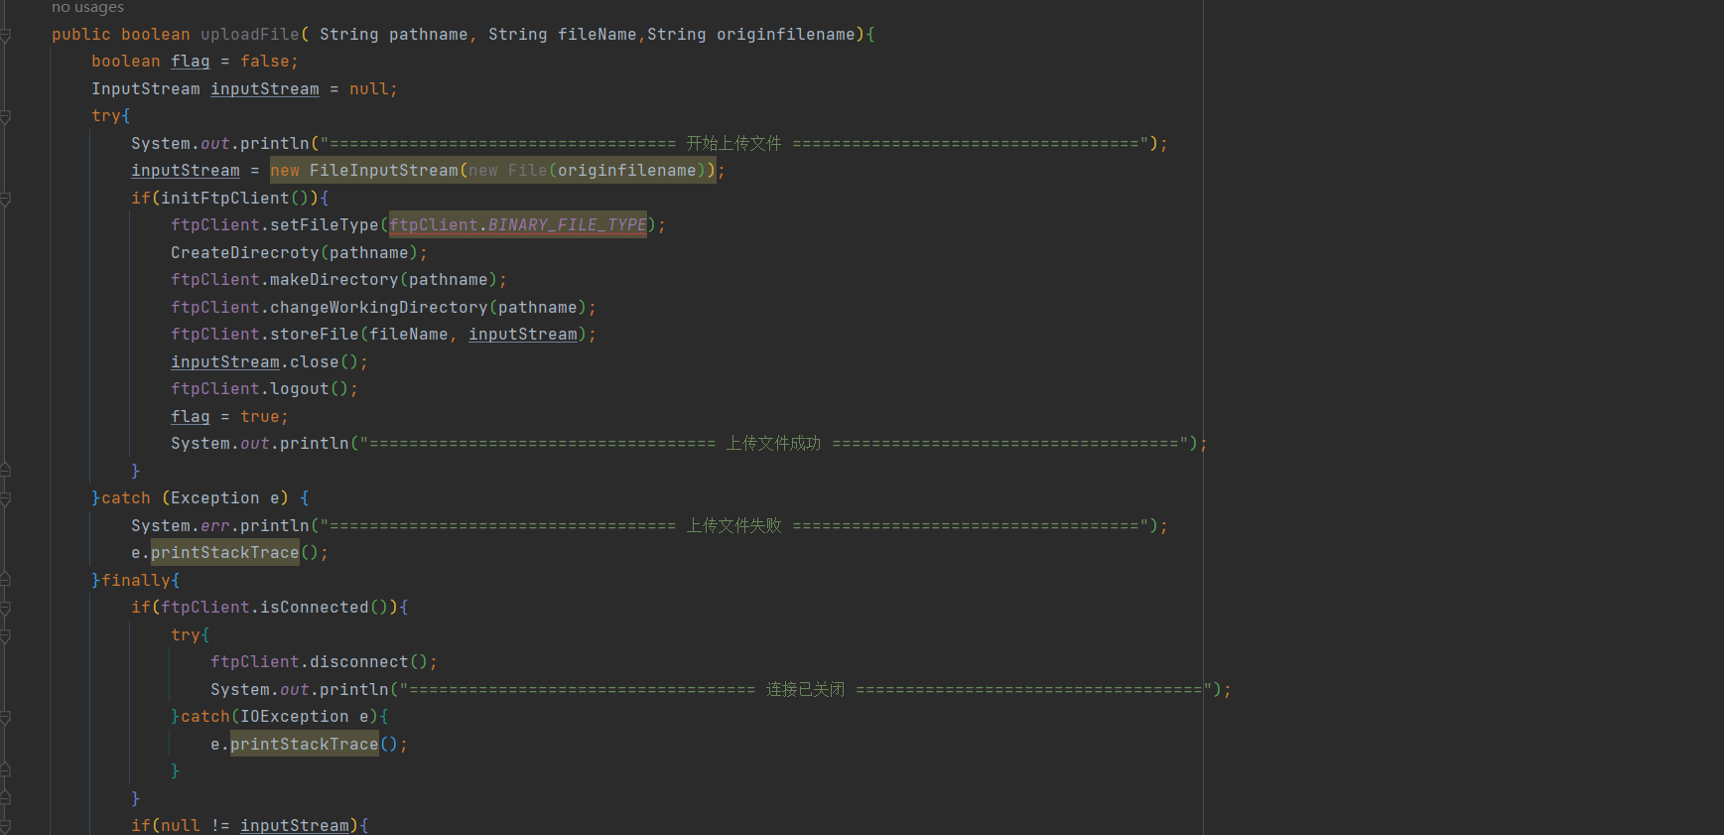This screenshot has height=835, width=1724.
Task: Click the setFileType method call
Action: point(324,225)
